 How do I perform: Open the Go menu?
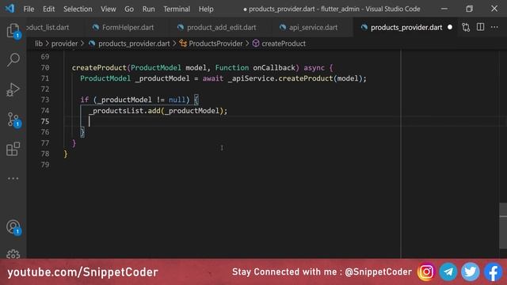click(129, 9)
